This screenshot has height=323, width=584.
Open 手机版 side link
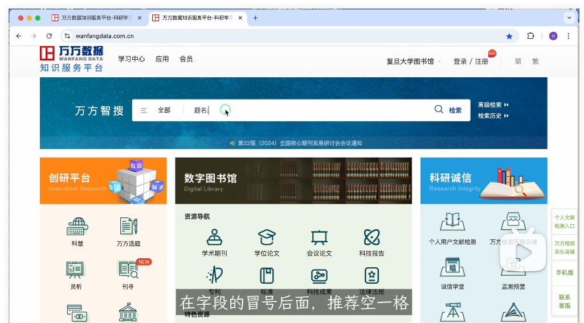[565, 272]
